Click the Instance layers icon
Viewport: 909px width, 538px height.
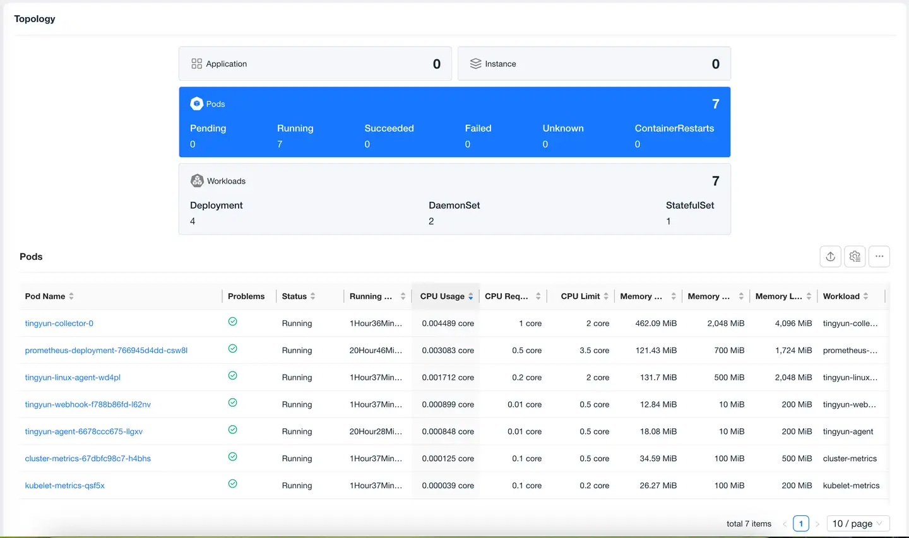pos(476,64)
